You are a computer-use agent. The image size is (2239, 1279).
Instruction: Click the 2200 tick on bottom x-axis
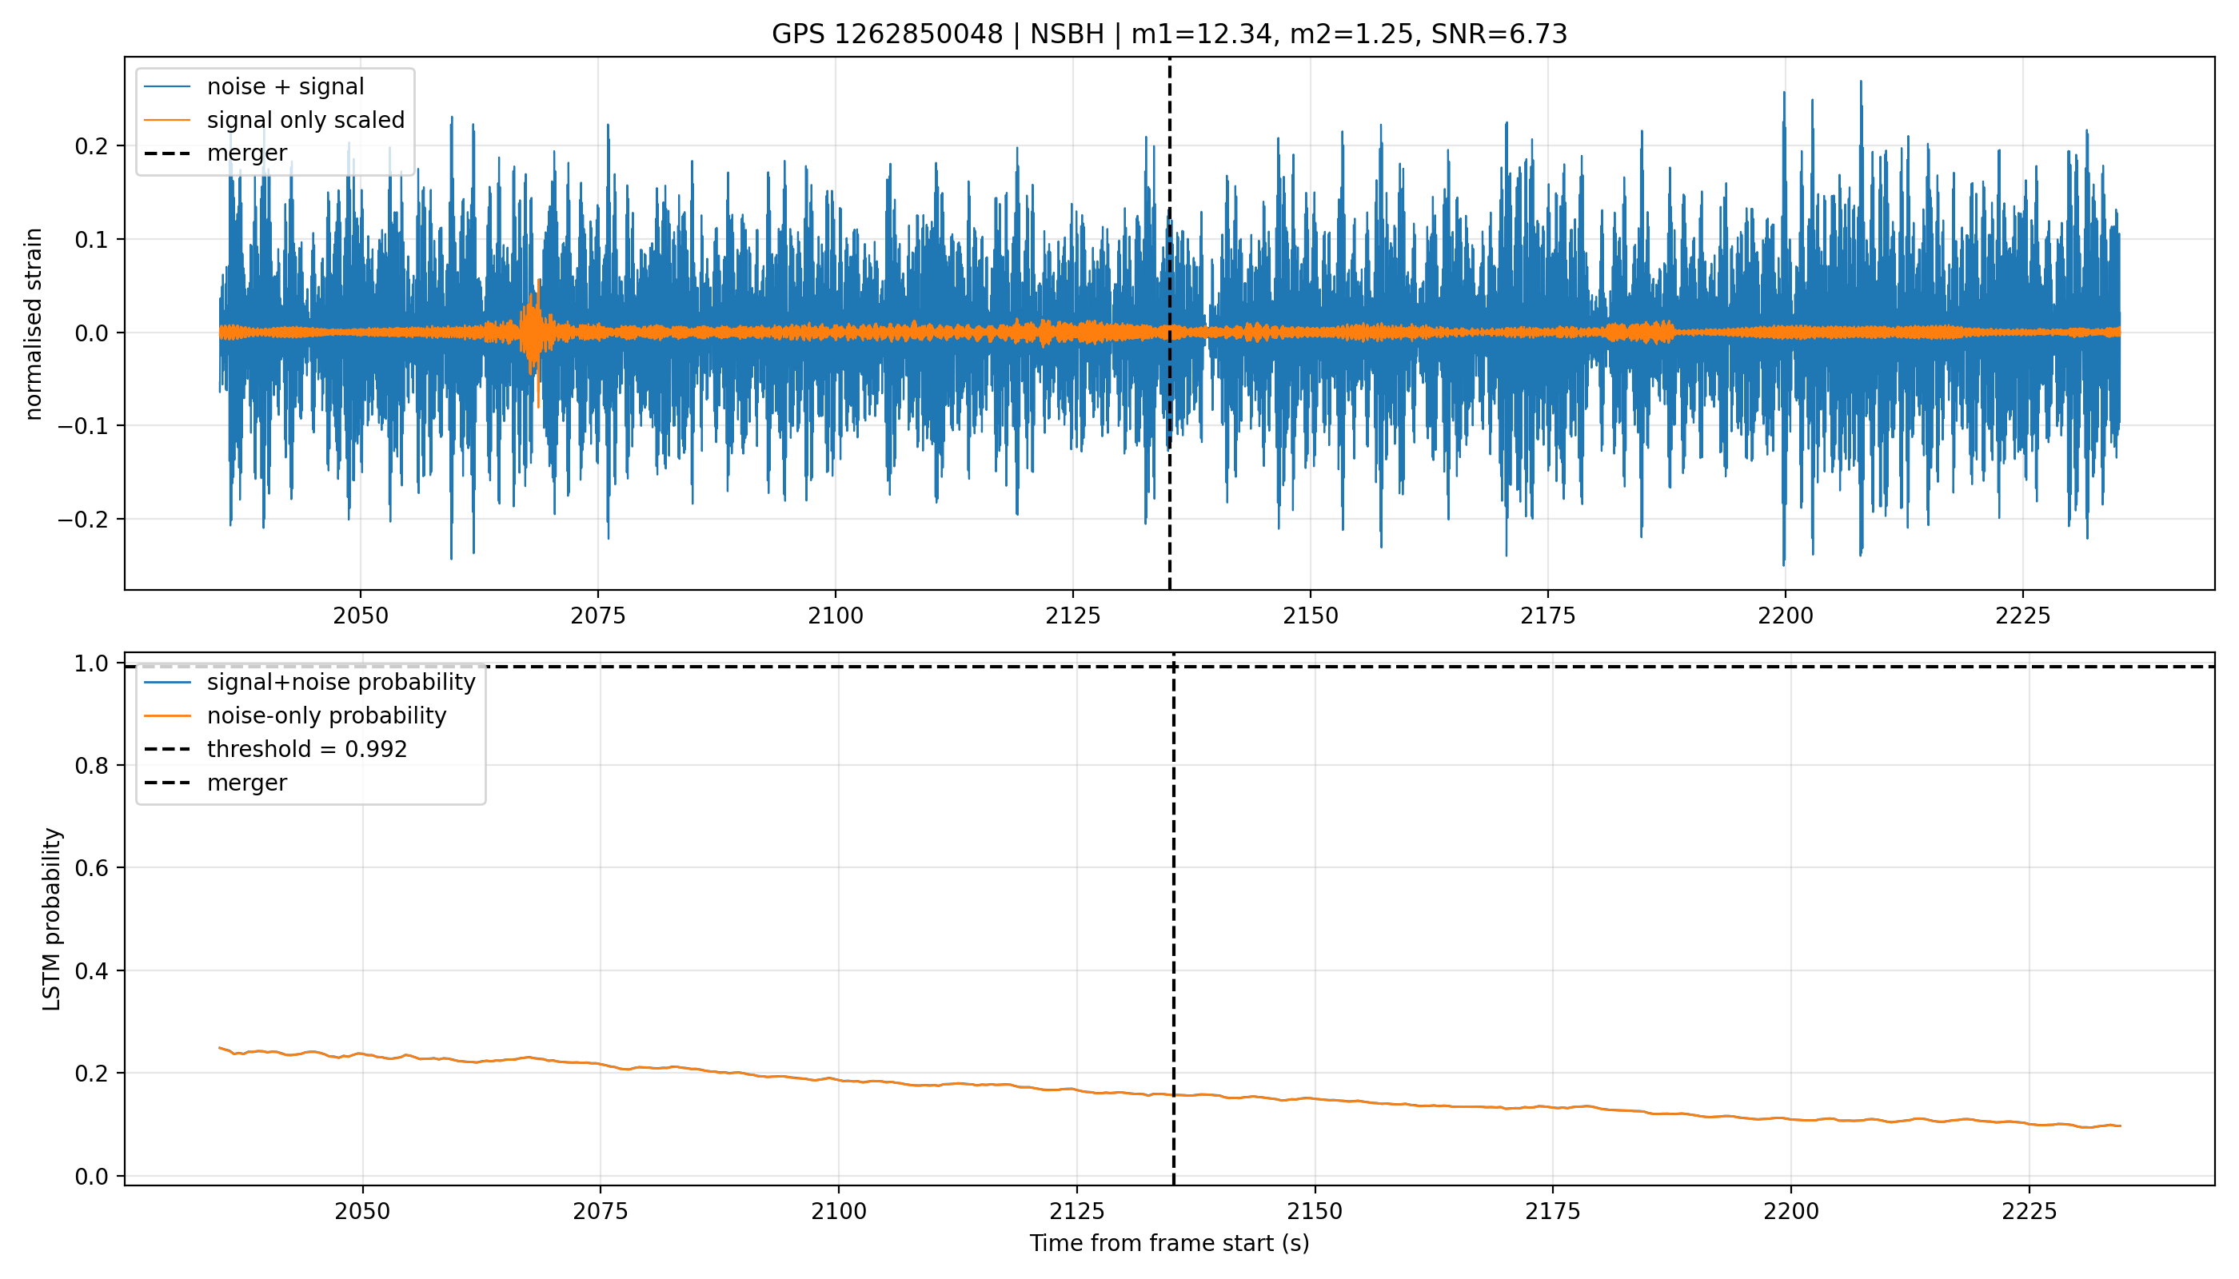click(x=1791, y=1211)
